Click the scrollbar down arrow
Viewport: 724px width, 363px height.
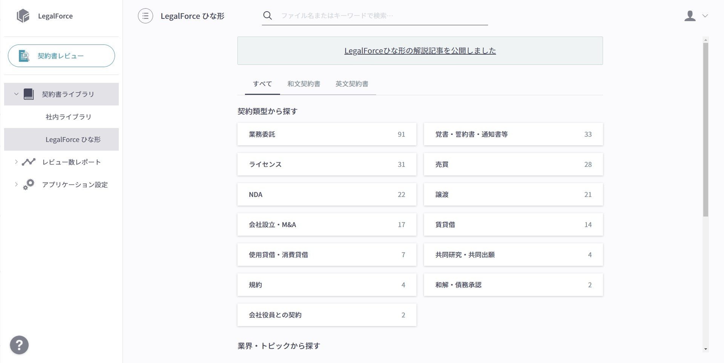click(706, 349)
